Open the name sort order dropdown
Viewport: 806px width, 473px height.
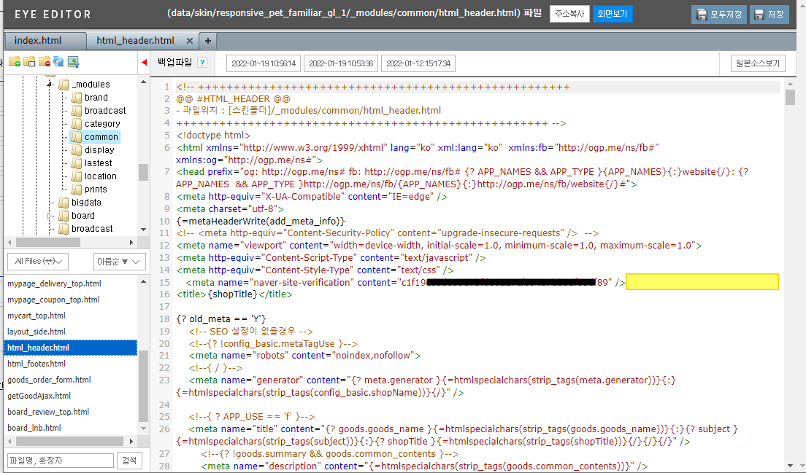click(x=119, y=261)
